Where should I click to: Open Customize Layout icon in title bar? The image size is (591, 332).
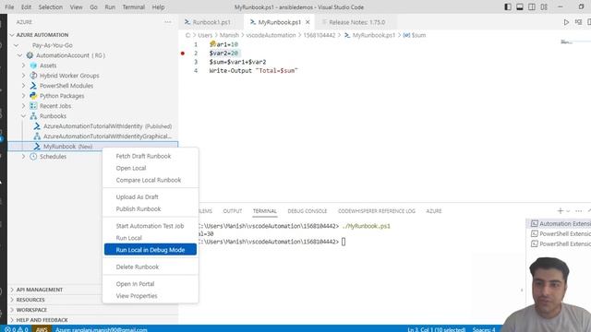(x=544, y=7)
